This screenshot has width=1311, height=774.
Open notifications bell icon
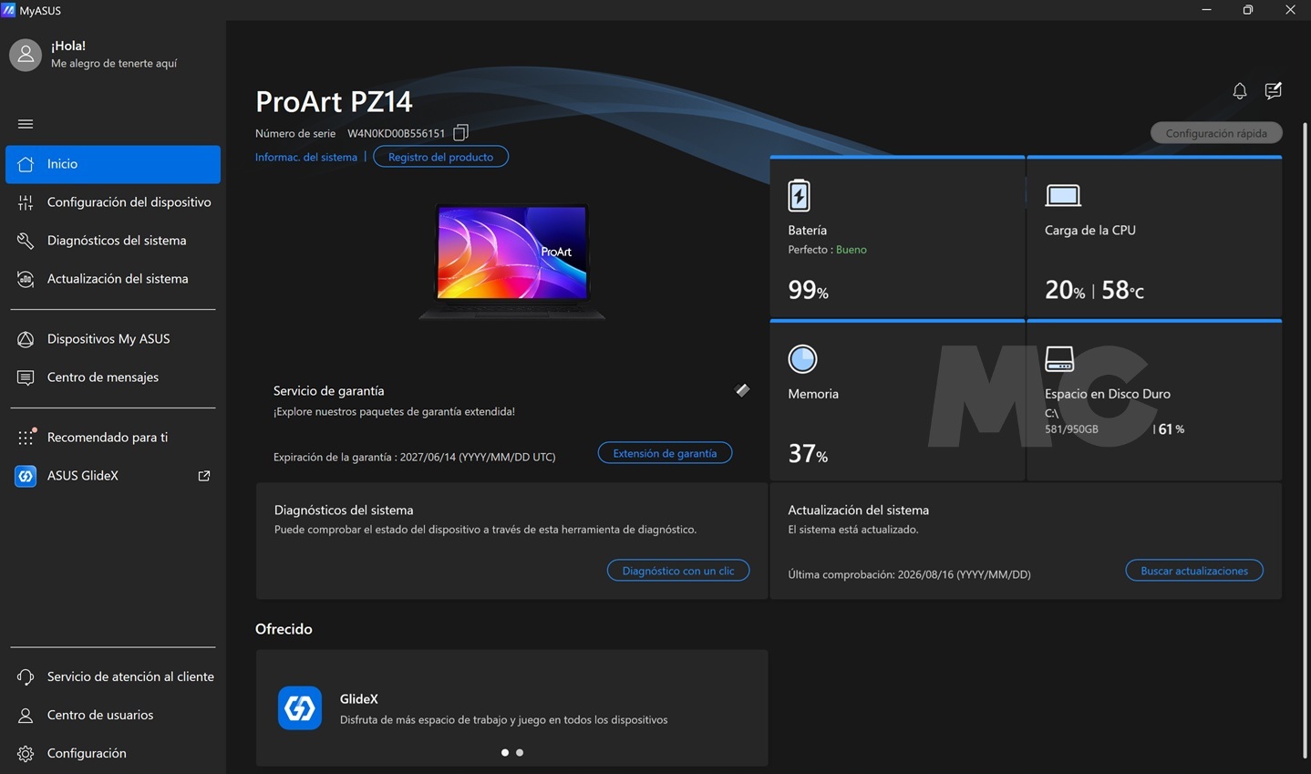(x=1240, y=91)
